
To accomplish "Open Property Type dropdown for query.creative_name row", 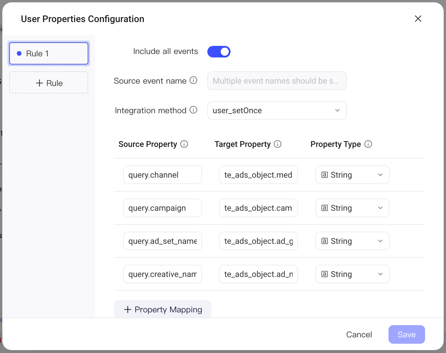I will pyautogui.click(x=353, y=274).
